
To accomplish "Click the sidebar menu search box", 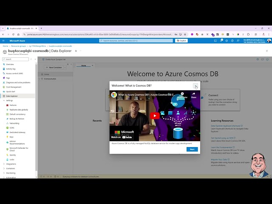I will pos(15,59).
